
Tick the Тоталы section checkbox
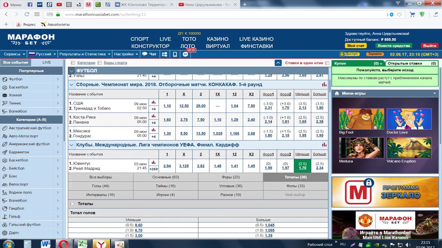pos(72,204)
